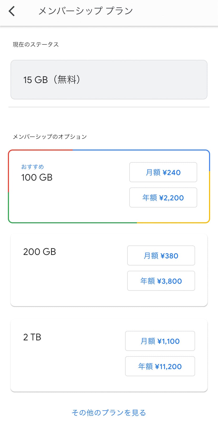
Task: Pick the 200 GB monthly ¥380 option
Action: pos(161,256)
